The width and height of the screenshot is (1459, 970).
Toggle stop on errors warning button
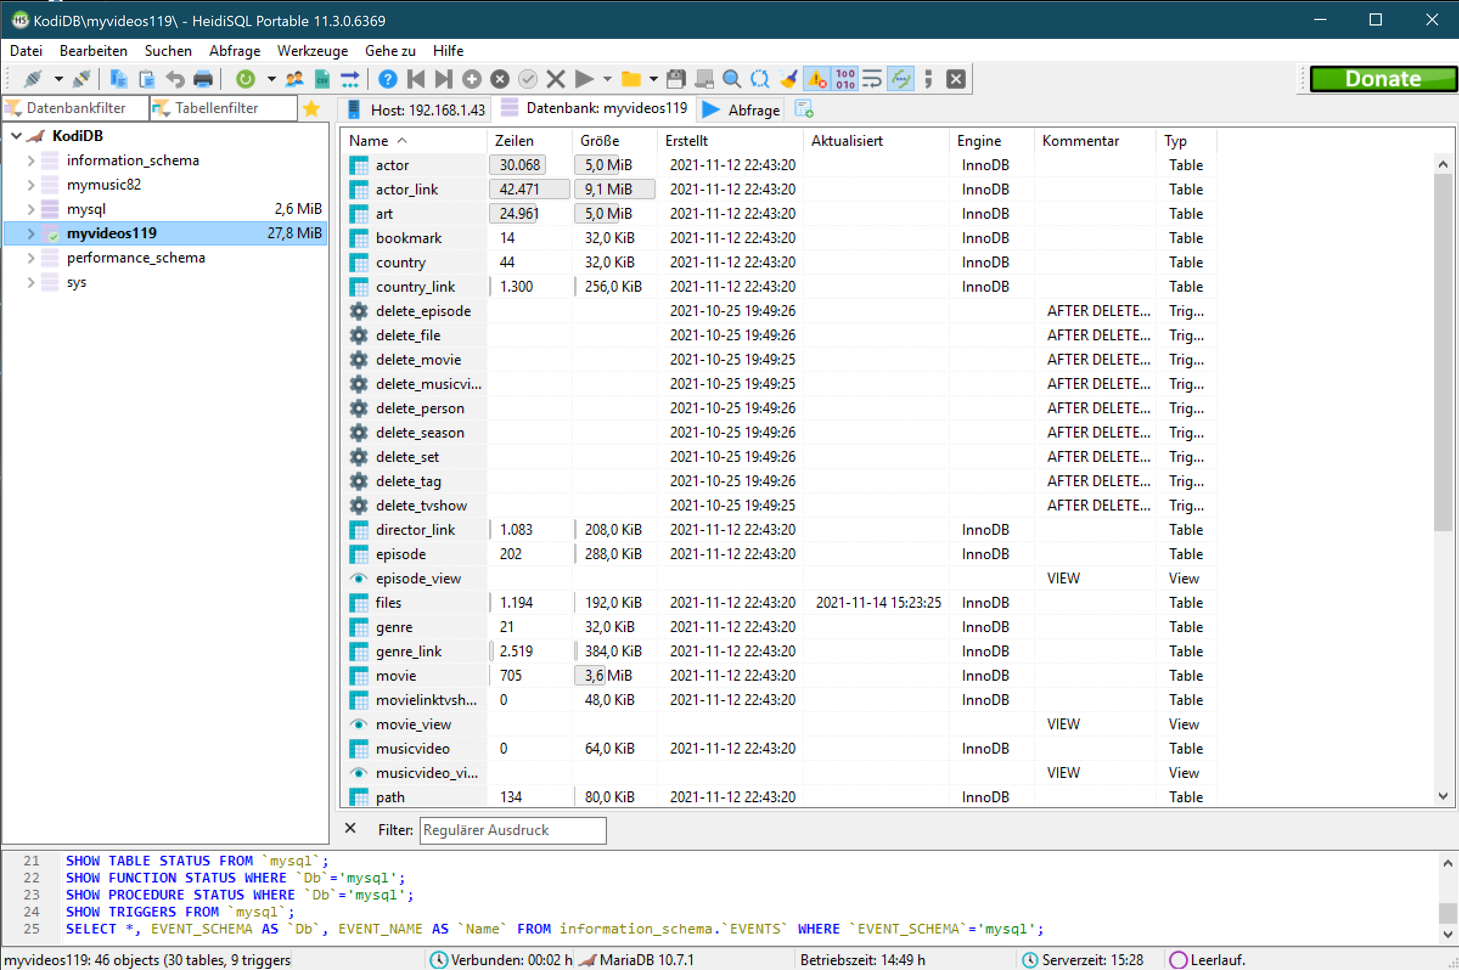817,79
